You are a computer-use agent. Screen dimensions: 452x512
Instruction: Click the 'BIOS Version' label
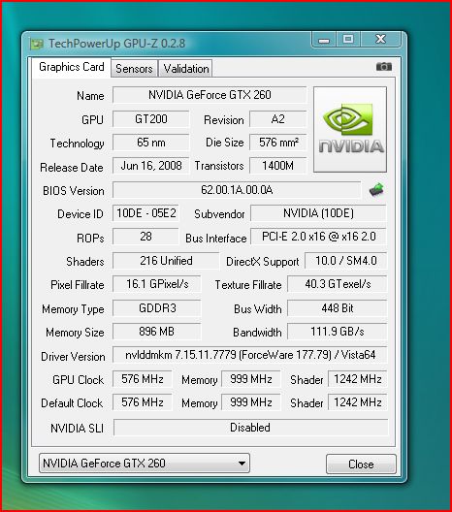74,191
